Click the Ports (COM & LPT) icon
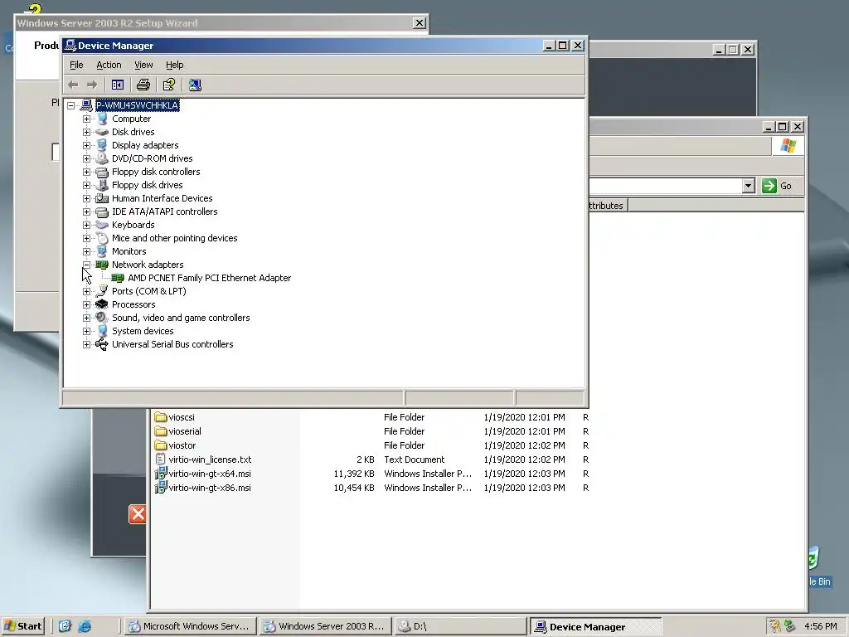Image resolution: width=849 pixels, height=637 pixels. click(x=102, y=291)
